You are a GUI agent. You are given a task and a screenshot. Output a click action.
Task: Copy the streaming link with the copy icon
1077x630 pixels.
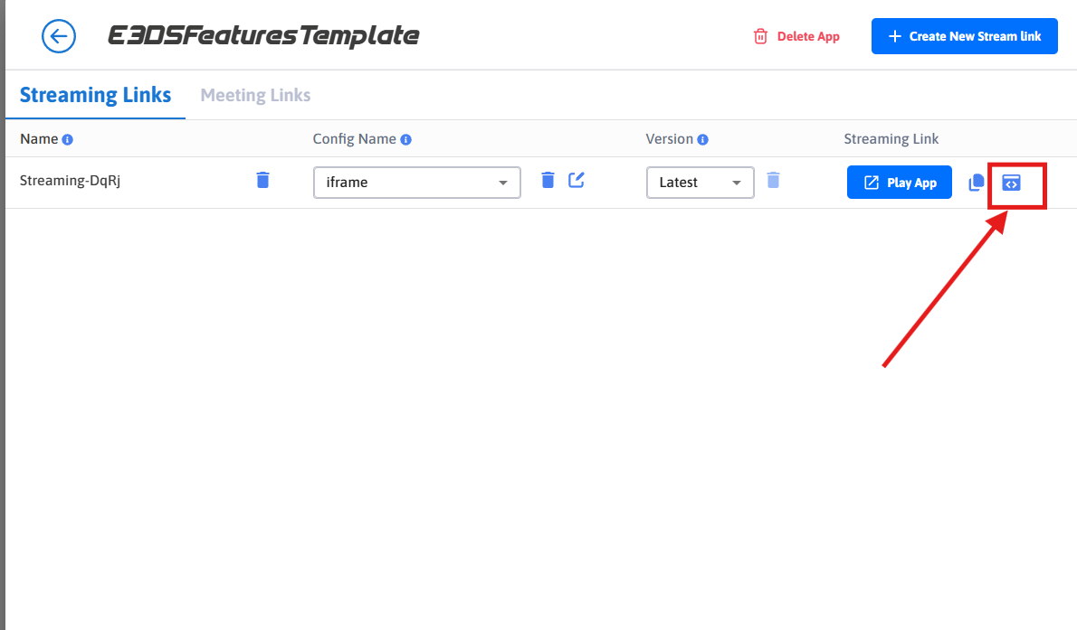click(976, 183)
